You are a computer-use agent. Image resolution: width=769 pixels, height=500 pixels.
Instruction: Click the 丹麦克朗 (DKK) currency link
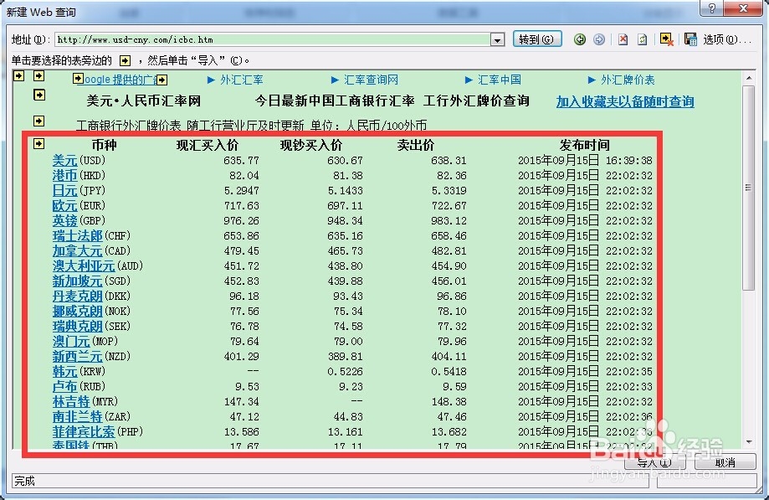78,296
